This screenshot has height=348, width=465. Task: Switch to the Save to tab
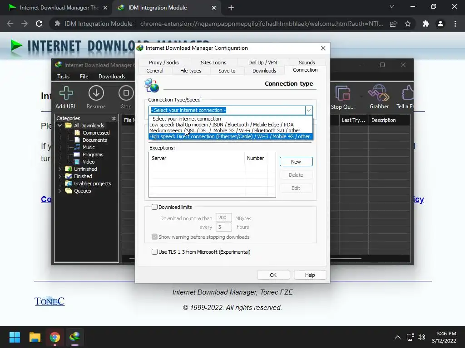coord(227,71)
